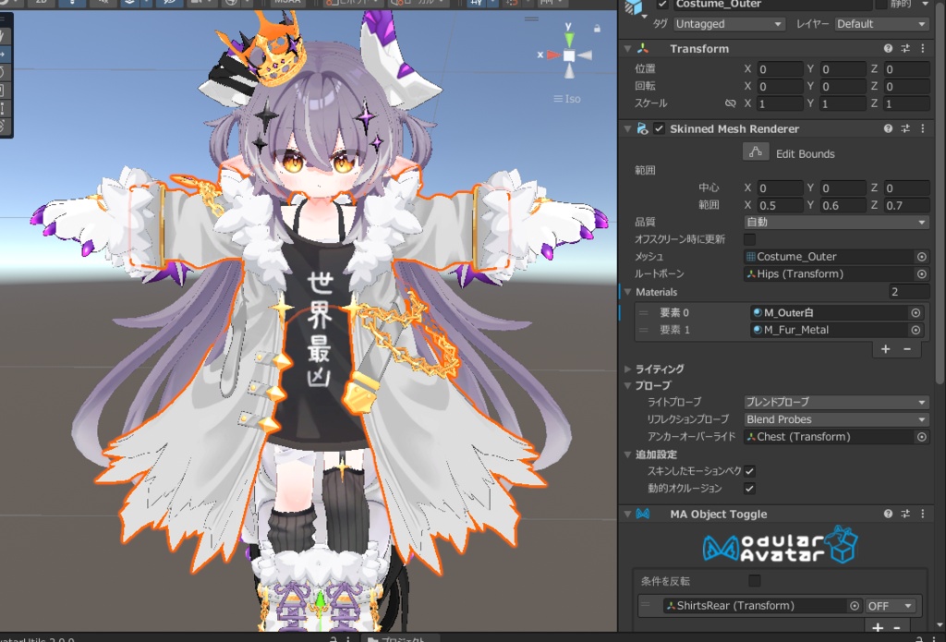Open the Default layer dropdown
This screenshot has width=946, height=642.
click(x=881, y=24)
